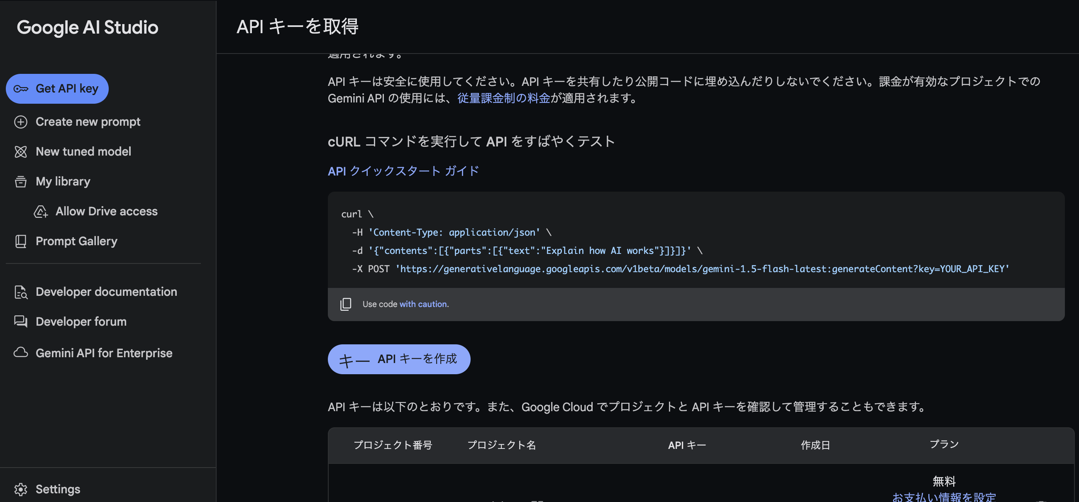Click the Developer forum chat icon
The height and width of the screenshot is (502, 1079).
(x=20, y=322)
